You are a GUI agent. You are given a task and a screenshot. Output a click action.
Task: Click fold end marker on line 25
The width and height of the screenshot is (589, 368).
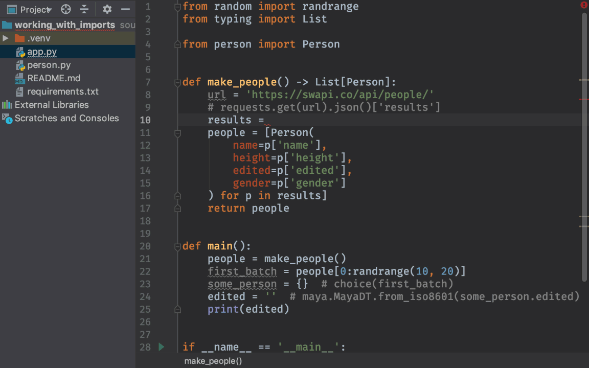click(178, 309)
